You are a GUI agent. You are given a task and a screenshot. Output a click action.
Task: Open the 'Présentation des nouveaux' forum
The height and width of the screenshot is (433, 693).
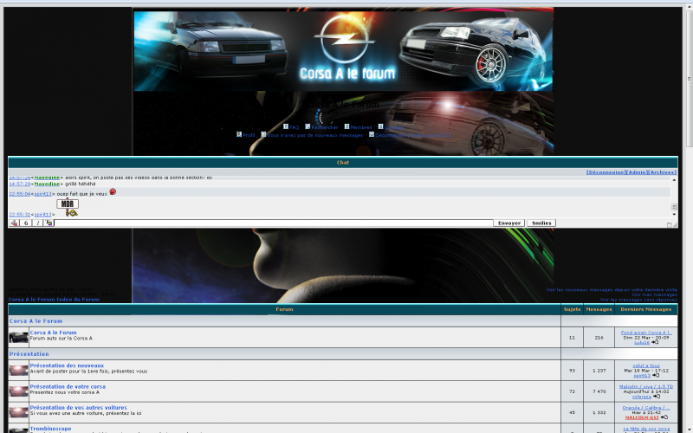pos(67,365)
